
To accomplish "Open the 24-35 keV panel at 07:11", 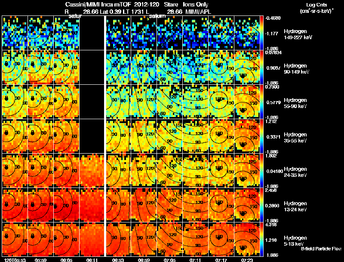I will [196, 170].
